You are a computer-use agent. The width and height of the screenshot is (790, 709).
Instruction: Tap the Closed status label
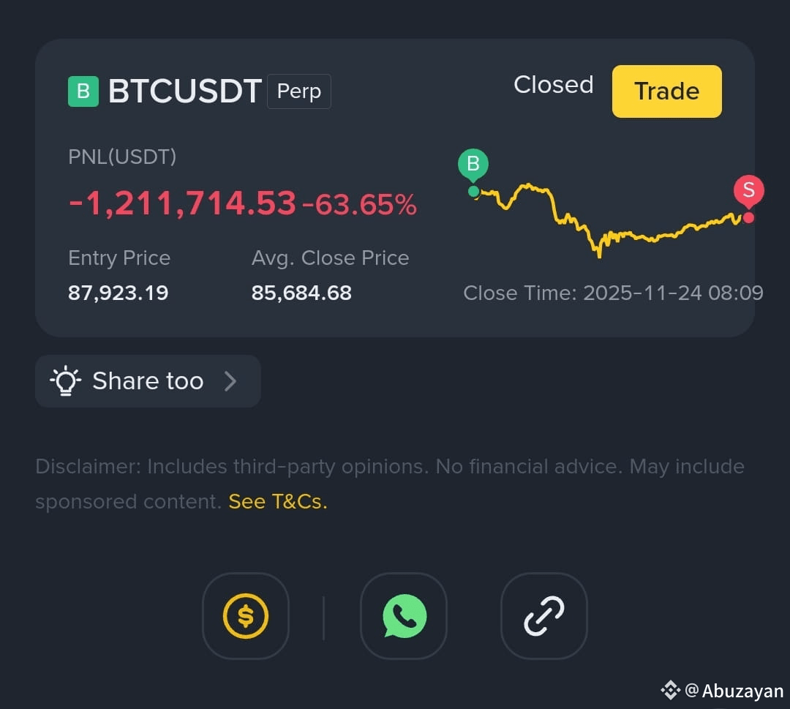coord(553,85)
